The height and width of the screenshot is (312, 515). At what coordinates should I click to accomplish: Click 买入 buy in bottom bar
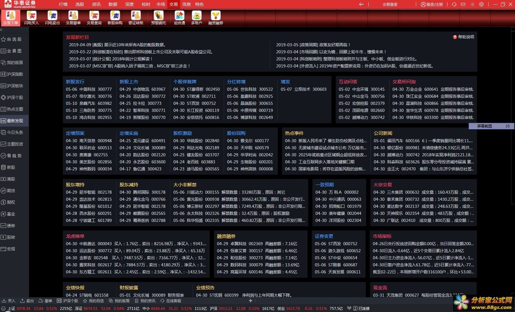(x=8, y=301)
